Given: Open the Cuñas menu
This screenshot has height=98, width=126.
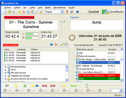Looking at the screenshot, I should [32, 8].
